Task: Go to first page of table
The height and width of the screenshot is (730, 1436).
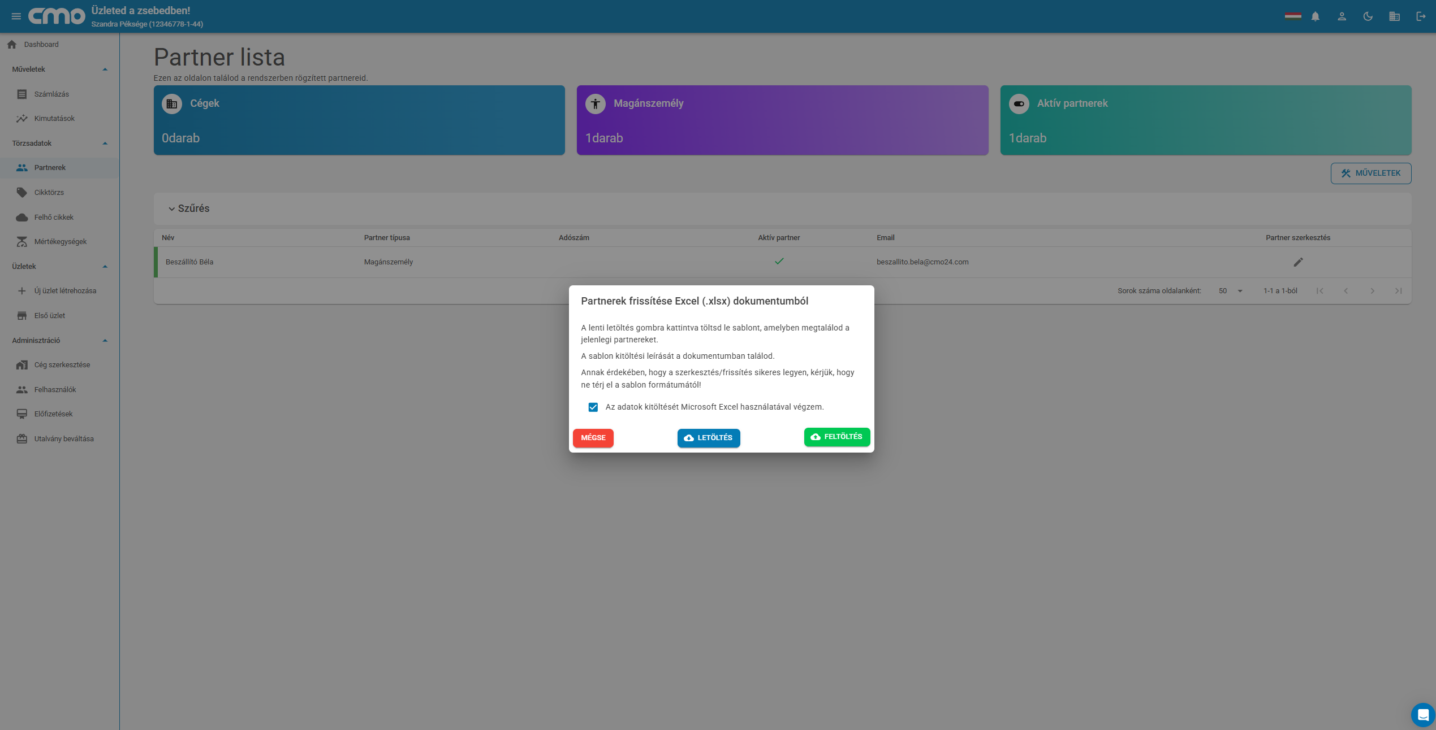Action: pyautogui.click(x=1319, y=291)
